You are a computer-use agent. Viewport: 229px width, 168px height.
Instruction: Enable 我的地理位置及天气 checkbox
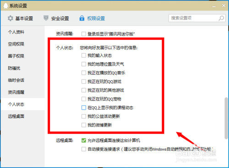(x=84, y=64)
